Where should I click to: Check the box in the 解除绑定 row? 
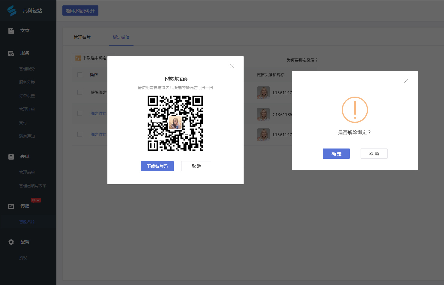click(80, 92)
